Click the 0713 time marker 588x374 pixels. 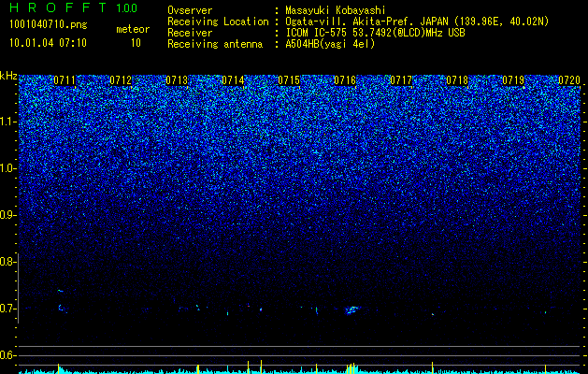tap(177, 80)
